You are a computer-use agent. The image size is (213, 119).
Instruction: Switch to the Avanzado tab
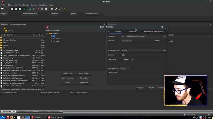click(x=133, y=32)
